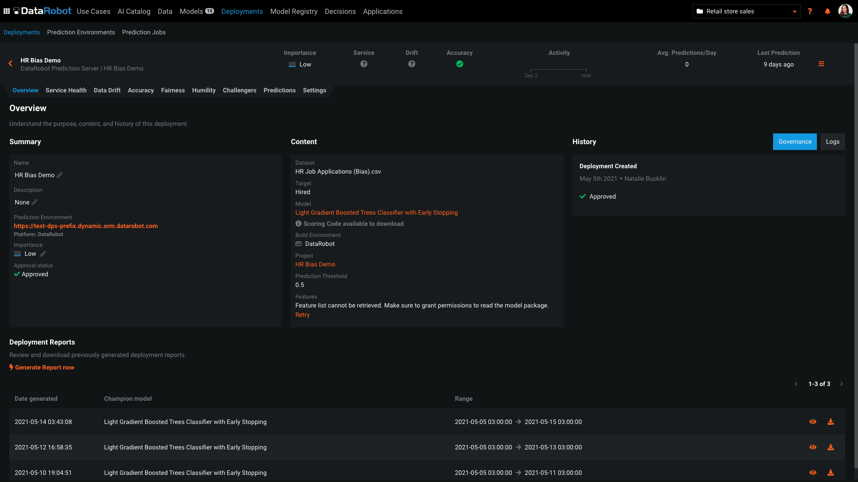This screenshot has width=858, height=482.
Task: Click the Scoring Code info icon
Action: point(299,224)
